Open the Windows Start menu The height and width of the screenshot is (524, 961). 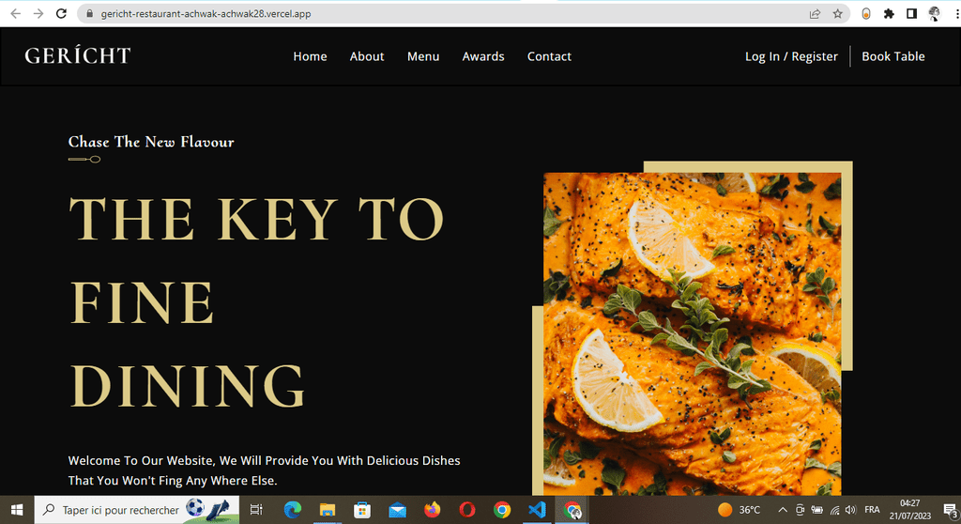[17, 510]
